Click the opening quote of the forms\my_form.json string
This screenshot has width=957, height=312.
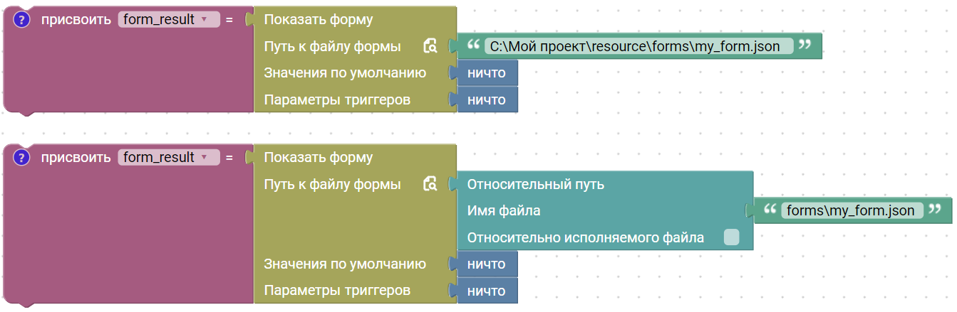[769, 210]
